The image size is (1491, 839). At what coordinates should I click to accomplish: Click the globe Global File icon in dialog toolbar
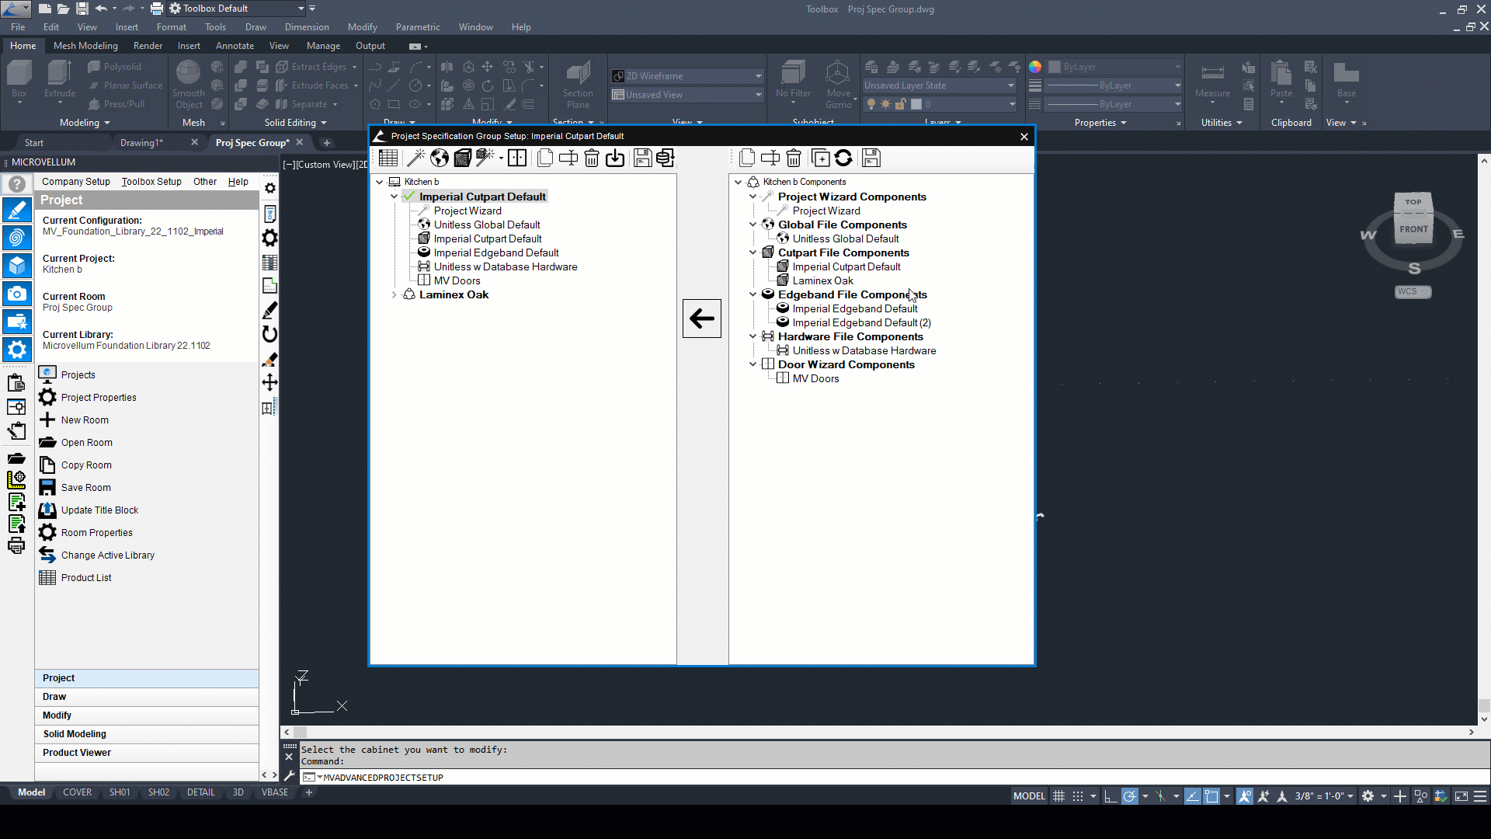tap(440, 158)
